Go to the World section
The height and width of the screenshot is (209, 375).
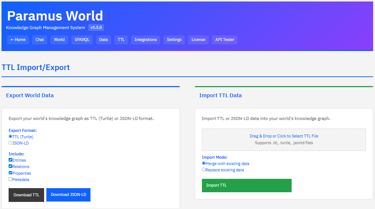point(59,40)
